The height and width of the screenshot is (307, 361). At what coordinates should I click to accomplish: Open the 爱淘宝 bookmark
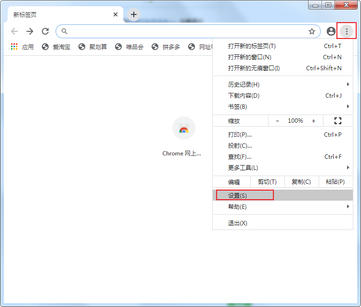pyautogui.click(x=56, y=47)
